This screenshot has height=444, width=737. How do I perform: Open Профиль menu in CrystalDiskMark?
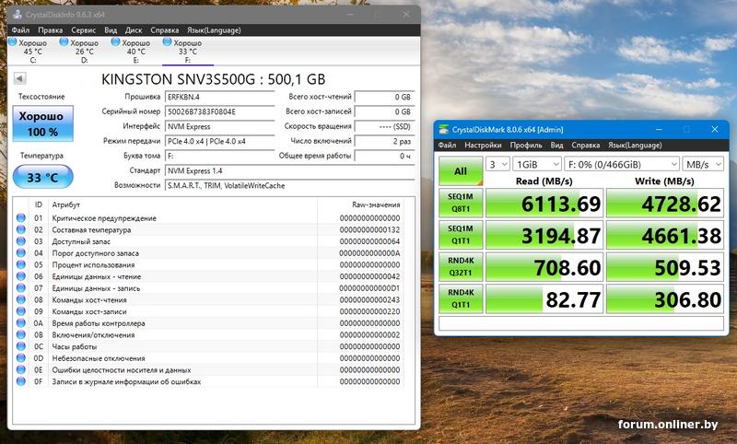point(525,146)
